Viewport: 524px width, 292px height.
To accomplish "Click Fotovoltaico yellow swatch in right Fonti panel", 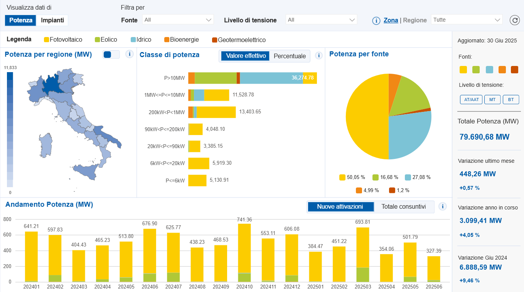I will [463, 69].
